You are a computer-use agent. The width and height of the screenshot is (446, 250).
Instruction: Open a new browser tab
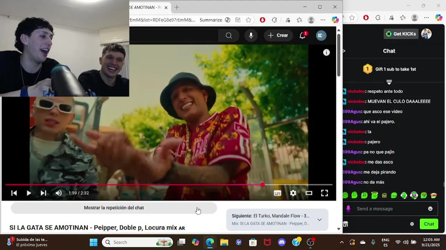177,7
